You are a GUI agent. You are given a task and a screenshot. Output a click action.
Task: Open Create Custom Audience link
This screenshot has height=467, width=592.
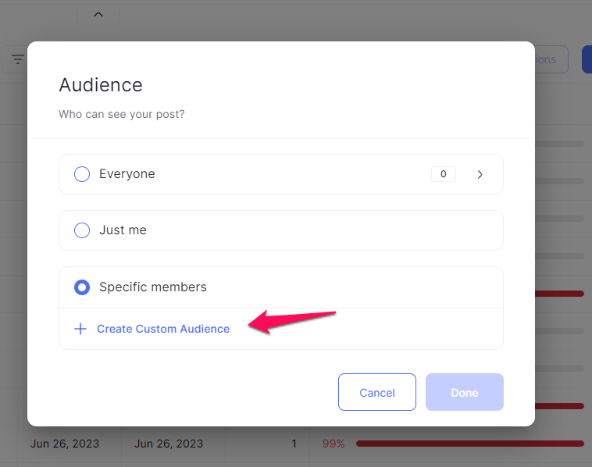click(x=163, y=329)
